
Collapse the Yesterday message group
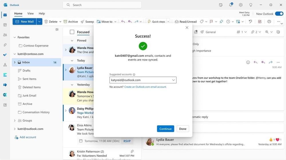coord(72,85)
